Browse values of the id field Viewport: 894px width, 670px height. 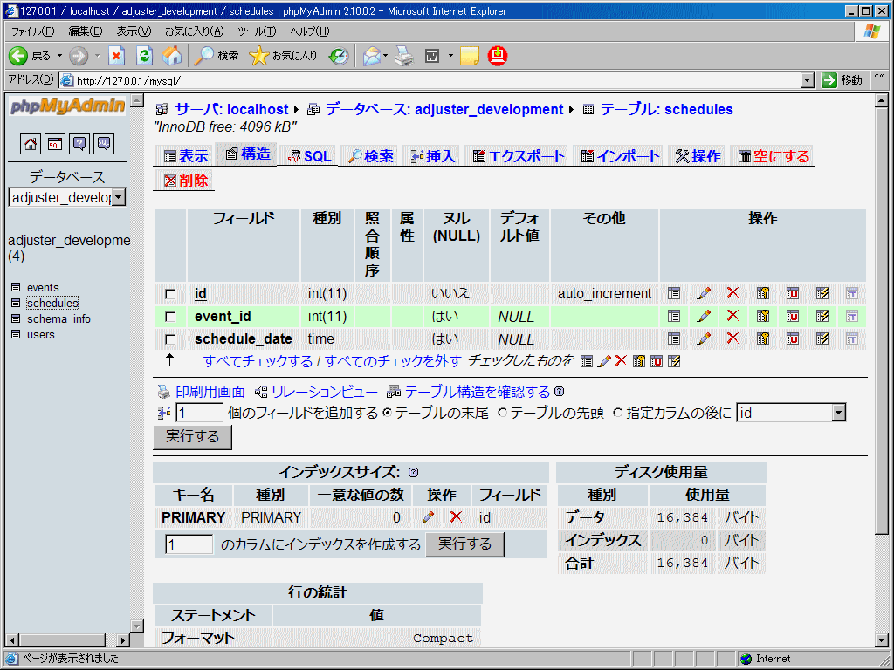pyautogui.click(x=674, y=294)
